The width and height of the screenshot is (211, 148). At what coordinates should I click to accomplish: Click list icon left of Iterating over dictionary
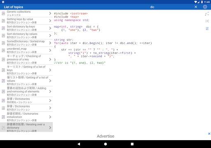[3, 127]
